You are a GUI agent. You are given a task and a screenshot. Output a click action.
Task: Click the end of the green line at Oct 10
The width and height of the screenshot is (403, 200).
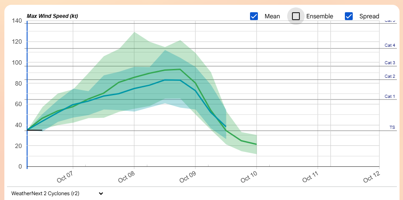click(256, 144)
